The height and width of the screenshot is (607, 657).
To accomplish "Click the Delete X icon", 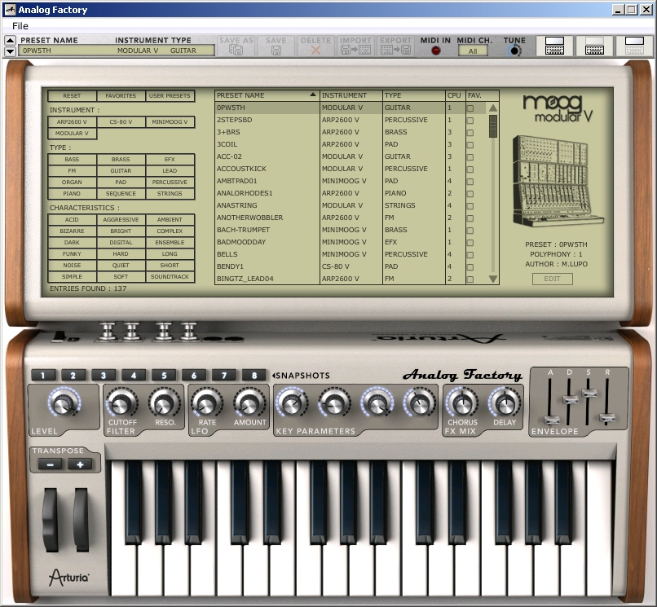I will (x=315, y=51).
